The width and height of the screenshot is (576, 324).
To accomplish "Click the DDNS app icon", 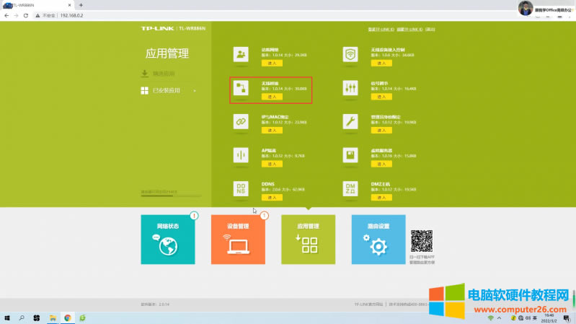I will click(x=241, y=188).
